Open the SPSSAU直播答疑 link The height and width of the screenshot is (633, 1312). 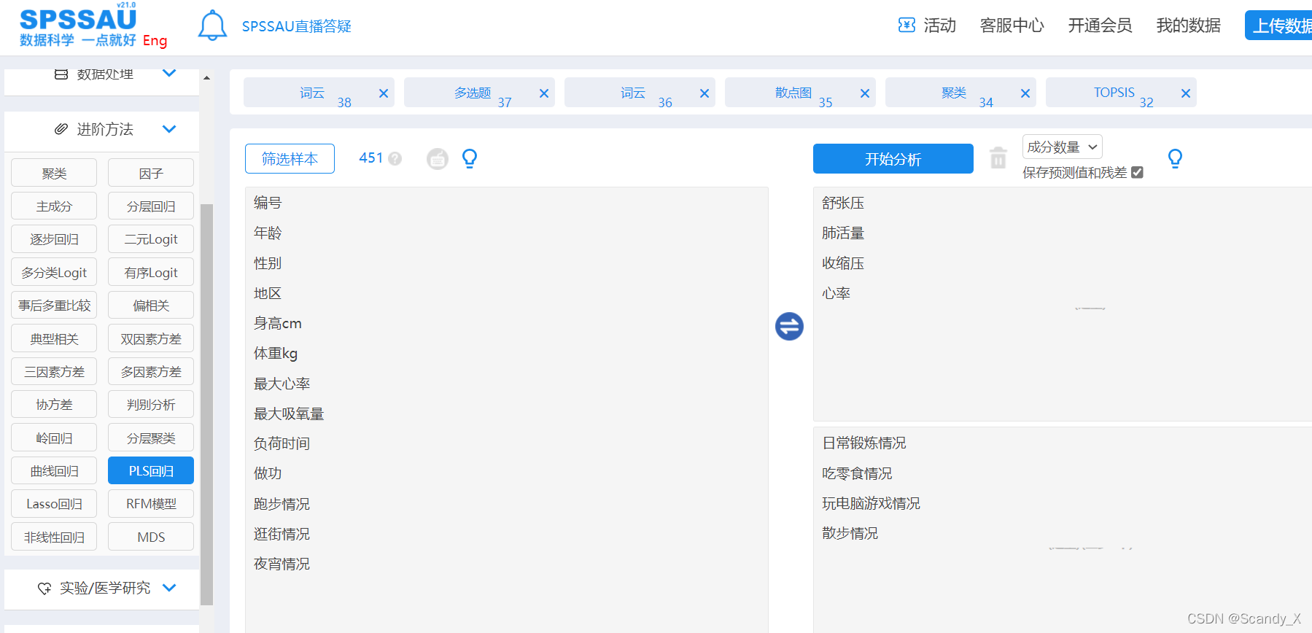pyautogui.click(x=296, y=26)
